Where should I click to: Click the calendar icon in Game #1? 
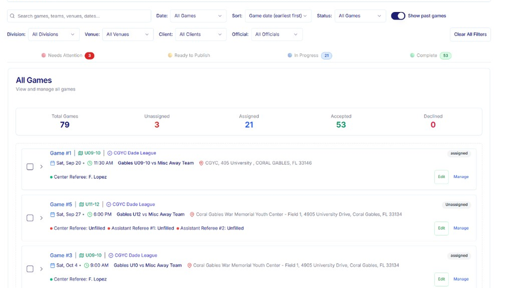(x=53, y=163)
